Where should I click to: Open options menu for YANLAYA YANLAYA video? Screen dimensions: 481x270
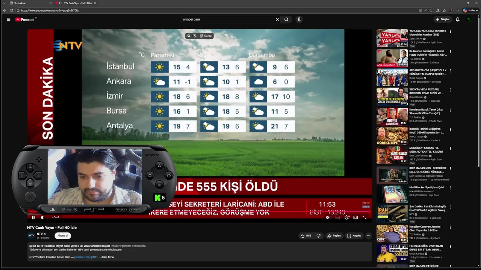tap(450, 31)
